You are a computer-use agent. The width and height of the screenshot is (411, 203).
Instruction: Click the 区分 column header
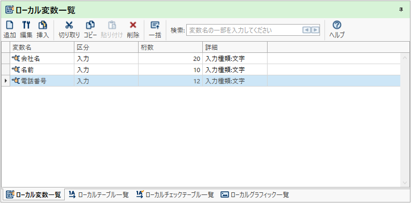[x=106, y=48]
